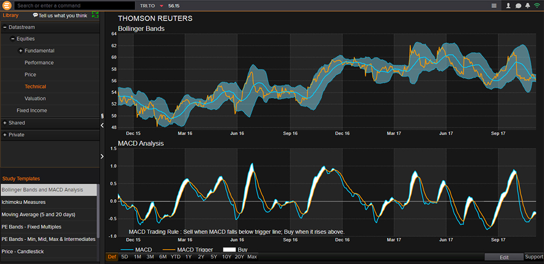
Task: Select Ichimoku Measures template
Action: point(49,202)
